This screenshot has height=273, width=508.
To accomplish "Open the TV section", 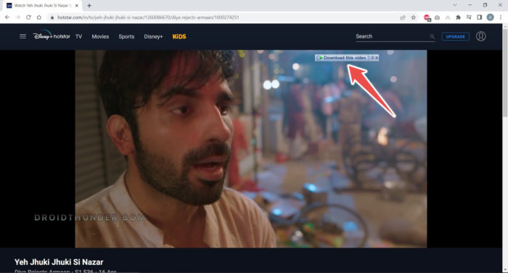I will (78, 36).
